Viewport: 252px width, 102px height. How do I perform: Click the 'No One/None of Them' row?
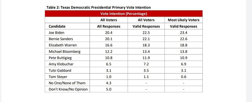pyautogui.click(x=124, y=83)
